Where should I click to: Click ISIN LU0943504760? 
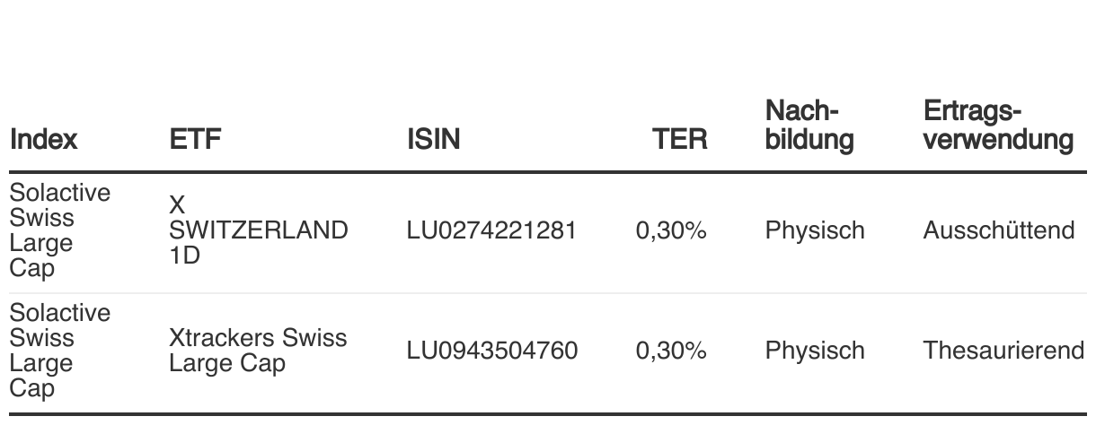(492, 351)
